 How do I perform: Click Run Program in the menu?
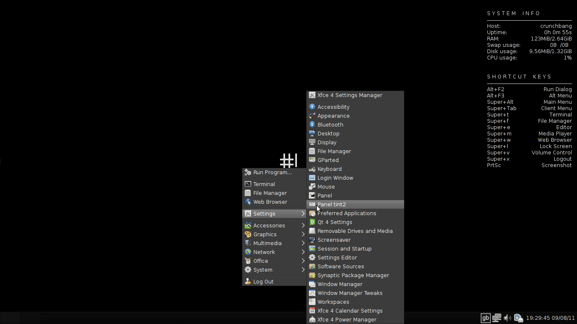pos(272,172)
